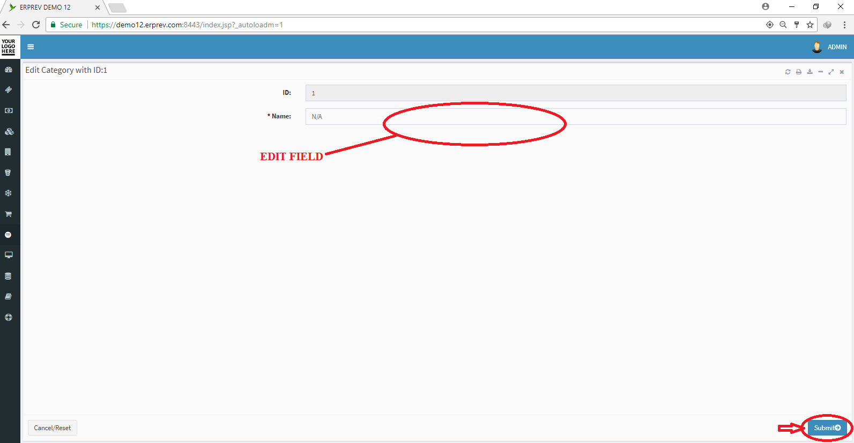Collapse the Edit Category panel via minus icon
The image size is (854, 443).
(x=820, y=72)
